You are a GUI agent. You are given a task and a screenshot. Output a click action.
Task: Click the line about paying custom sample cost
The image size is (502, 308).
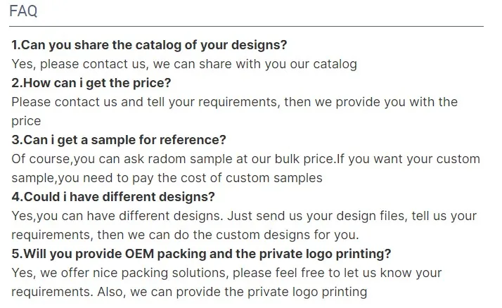[167, 178]
